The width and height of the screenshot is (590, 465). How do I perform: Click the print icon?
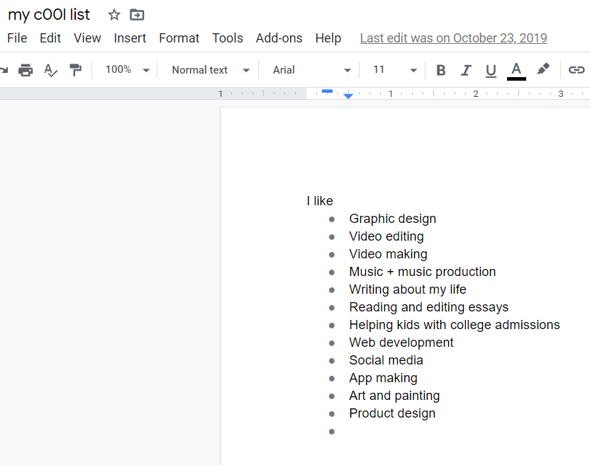coord(26,70)
